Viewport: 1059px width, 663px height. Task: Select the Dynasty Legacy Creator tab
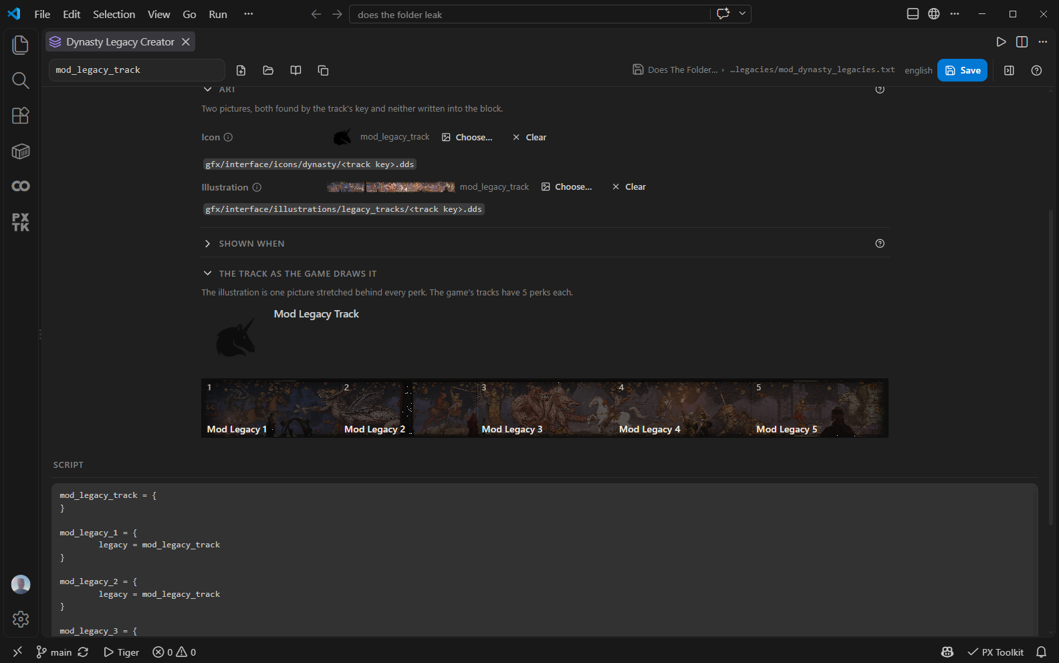(x=120, y=41)
